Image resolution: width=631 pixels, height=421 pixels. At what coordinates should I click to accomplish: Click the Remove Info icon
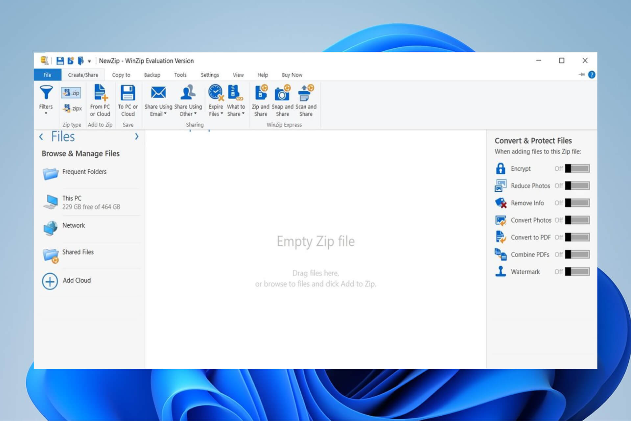501,203
